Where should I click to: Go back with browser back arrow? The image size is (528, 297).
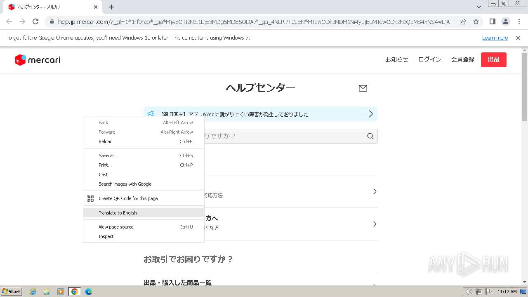pos(9,21)
